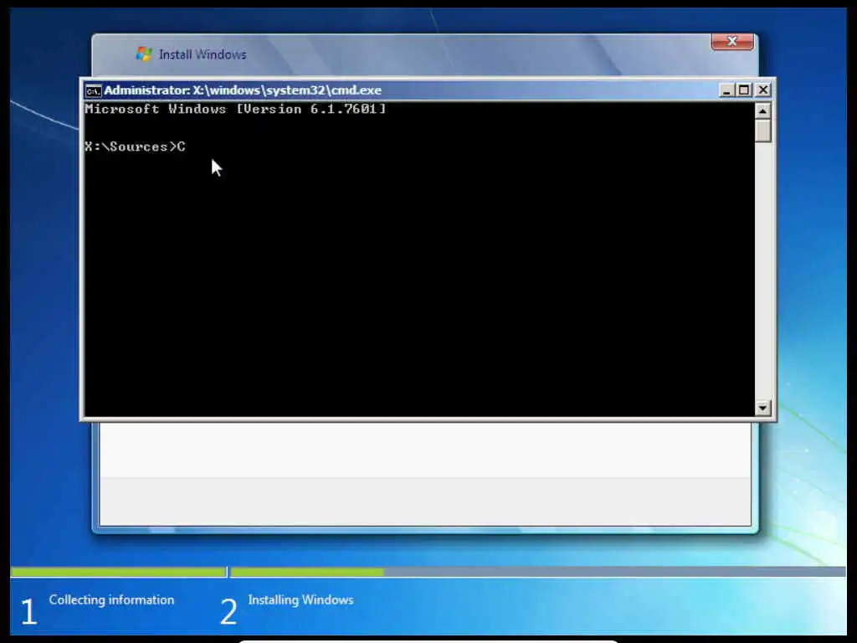857x643 pixels.
Task: Click the X:\Sources>C prompt line
Action: (135, 147)
